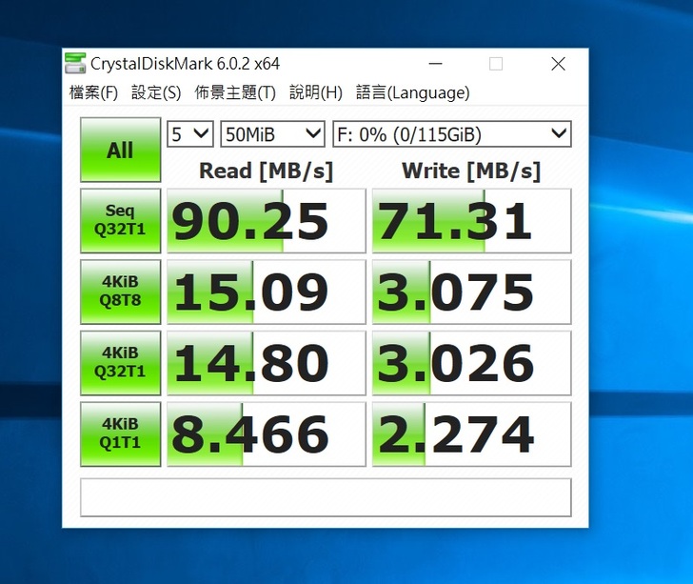Screen dimensions: 693x584
Task: Click the CrystalDiskMark app icon in title bar
Action: coord(75,63)
